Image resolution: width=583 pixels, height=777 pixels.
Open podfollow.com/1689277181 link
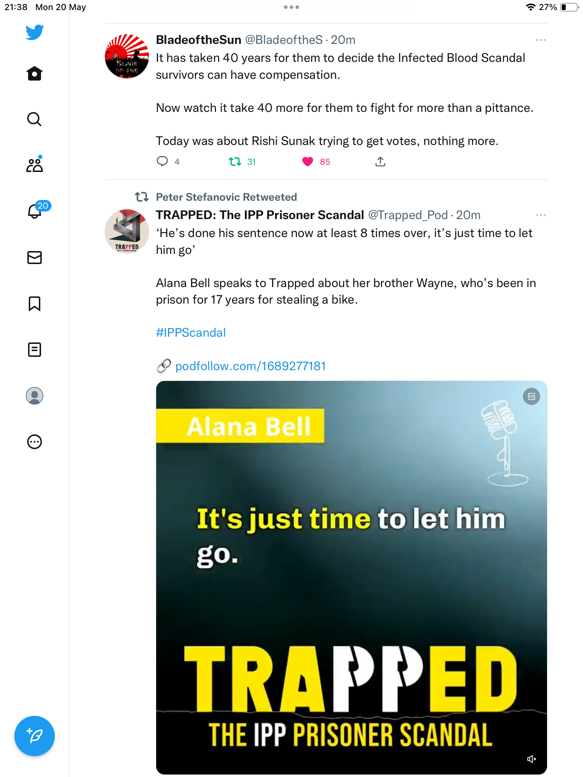click(250, 366)
